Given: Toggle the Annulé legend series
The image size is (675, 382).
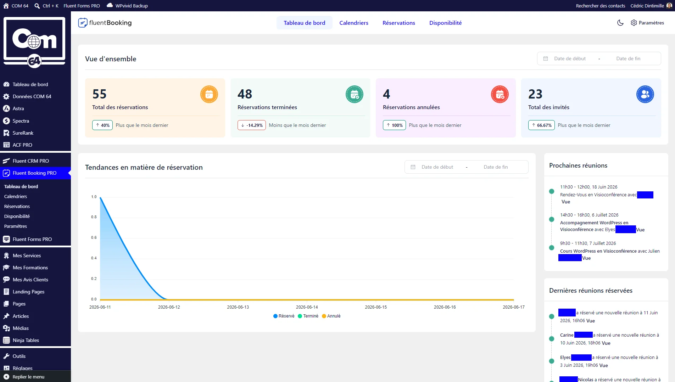Looking at the screenshot, I should [331, 316].
